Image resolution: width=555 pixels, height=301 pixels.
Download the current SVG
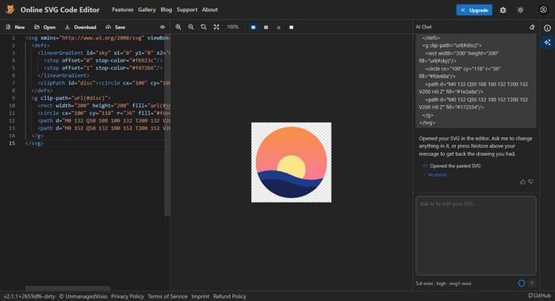click(x=81, y=27)
